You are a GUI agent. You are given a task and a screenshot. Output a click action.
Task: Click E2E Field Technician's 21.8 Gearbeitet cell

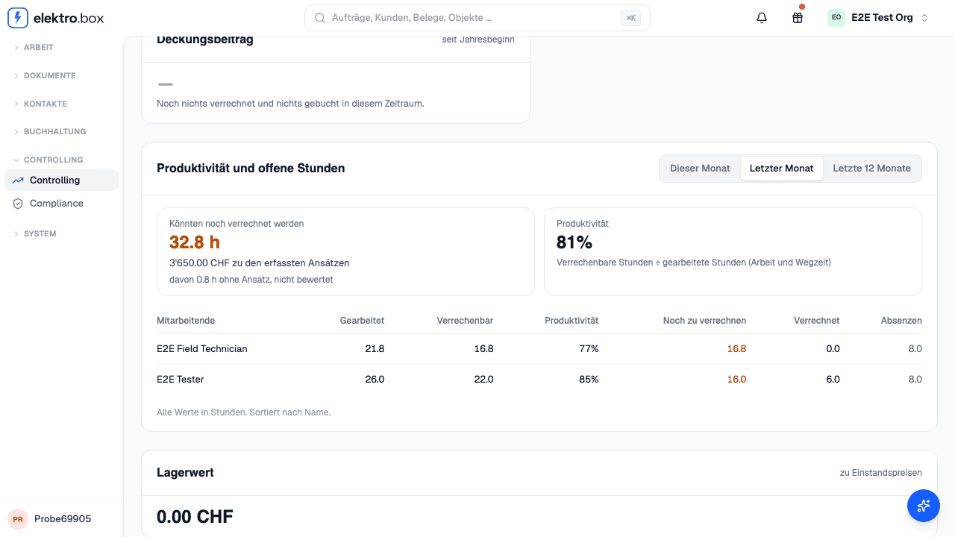coord(375,349)
